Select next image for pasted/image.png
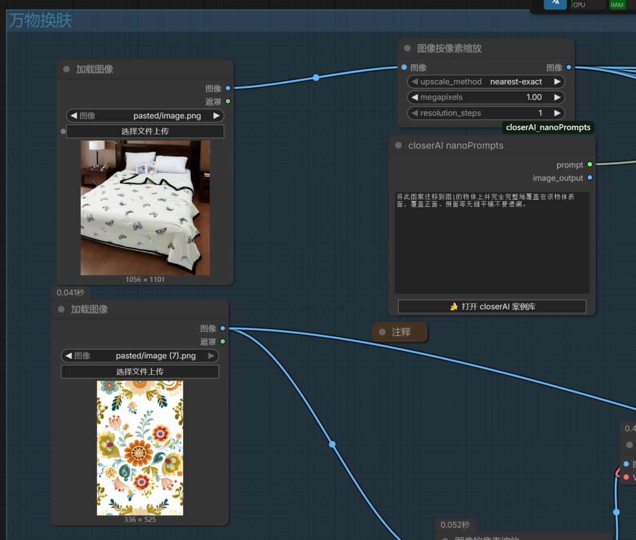This screenshot has width=636, height=540. pyautogui.click(x=217, y=116)
